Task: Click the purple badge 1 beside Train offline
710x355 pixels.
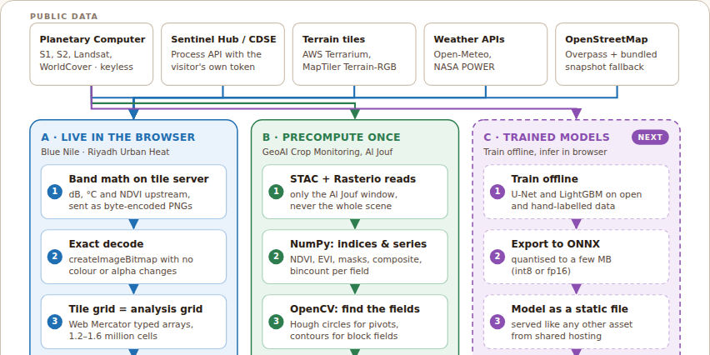Action: pyautogui.click(x=497, y=192)
